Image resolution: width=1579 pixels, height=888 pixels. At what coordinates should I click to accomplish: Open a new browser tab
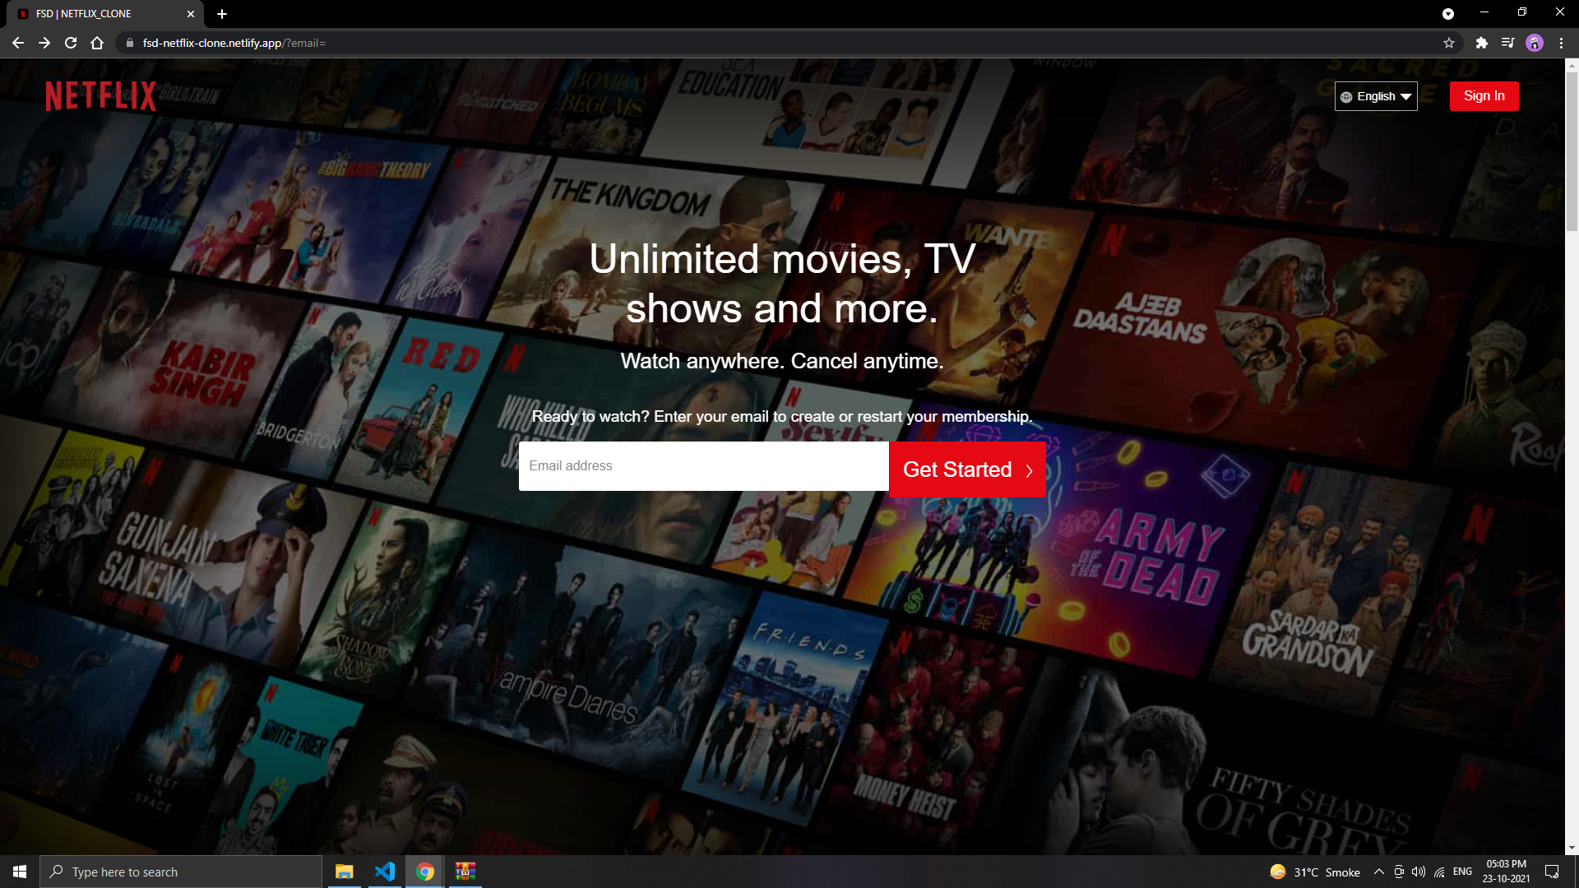(222, 14)
